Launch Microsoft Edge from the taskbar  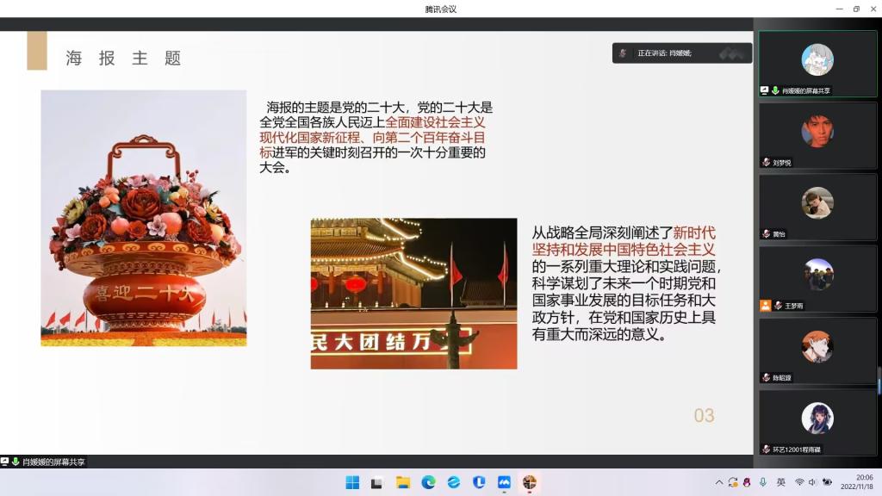tap(428, 482)
